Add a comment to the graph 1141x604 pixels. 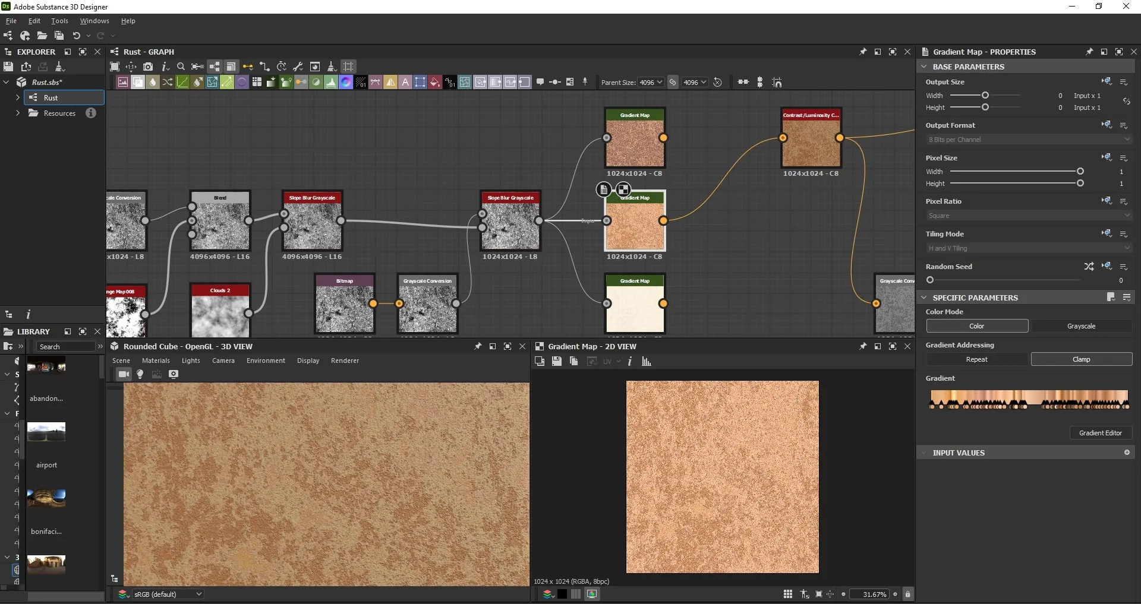[x=540, y=82]
